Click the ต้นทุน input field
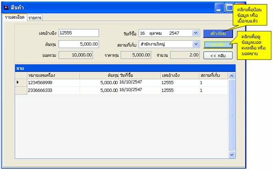The width and height of the screenshot is (273, 170). tap(79, 44)
